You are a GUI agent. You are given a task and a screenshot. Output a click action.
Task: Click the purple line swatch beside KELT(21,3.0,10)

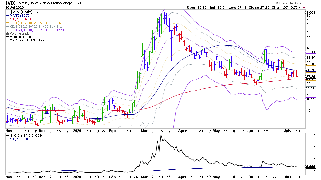(8, 30)
